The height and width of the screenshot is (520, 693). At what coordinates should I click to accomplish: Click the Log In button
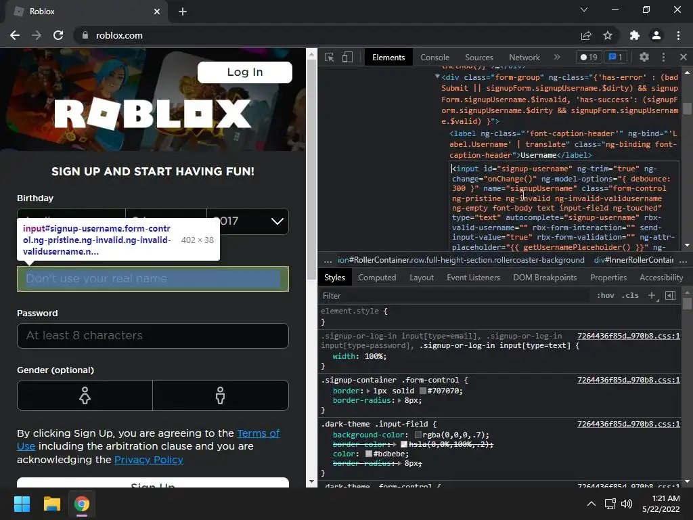tap(245, 72)
